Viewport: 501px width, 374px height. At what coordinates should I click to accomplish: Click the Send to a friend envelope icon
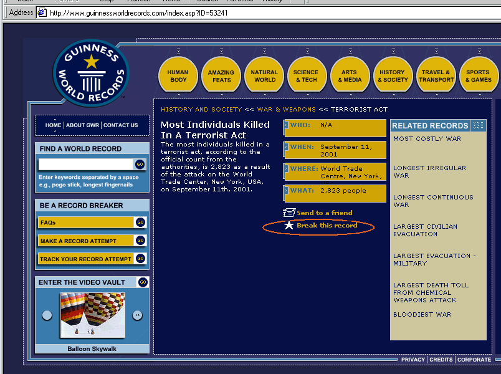pos(289,213)
